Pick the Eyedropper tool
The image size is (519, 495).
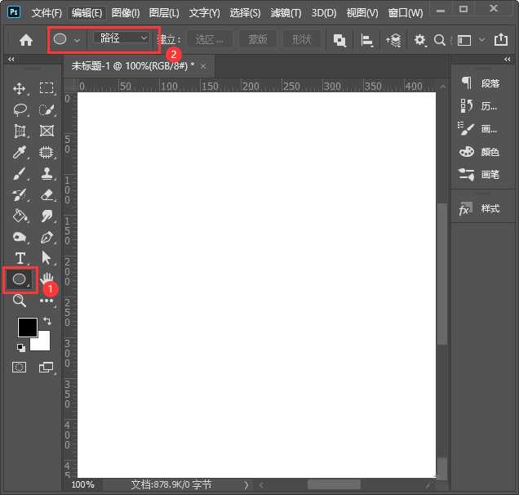pyautogui.click(x=20, y=152)
